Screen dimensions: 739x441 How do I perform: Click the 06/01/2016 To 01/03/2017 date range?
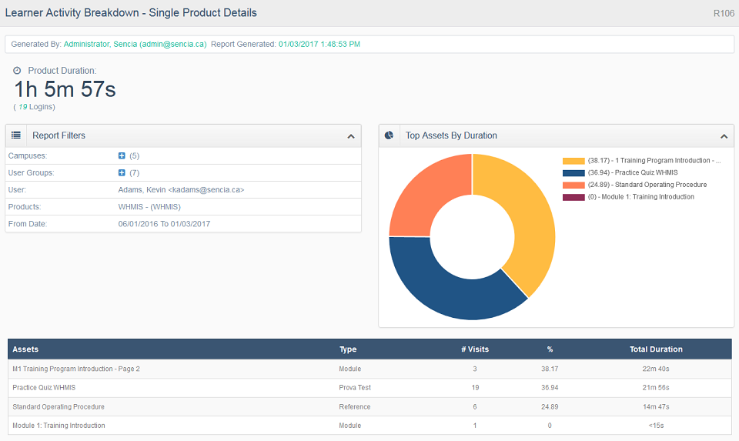point(164,224)
